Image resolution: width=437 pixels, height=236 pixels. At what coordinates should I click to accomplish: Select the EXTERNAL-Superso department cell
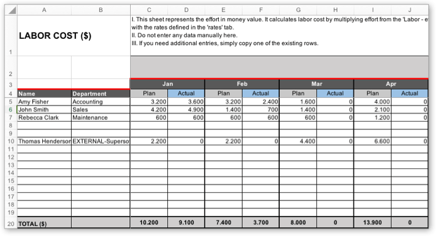pyautogui.click(x=101, y=141)
